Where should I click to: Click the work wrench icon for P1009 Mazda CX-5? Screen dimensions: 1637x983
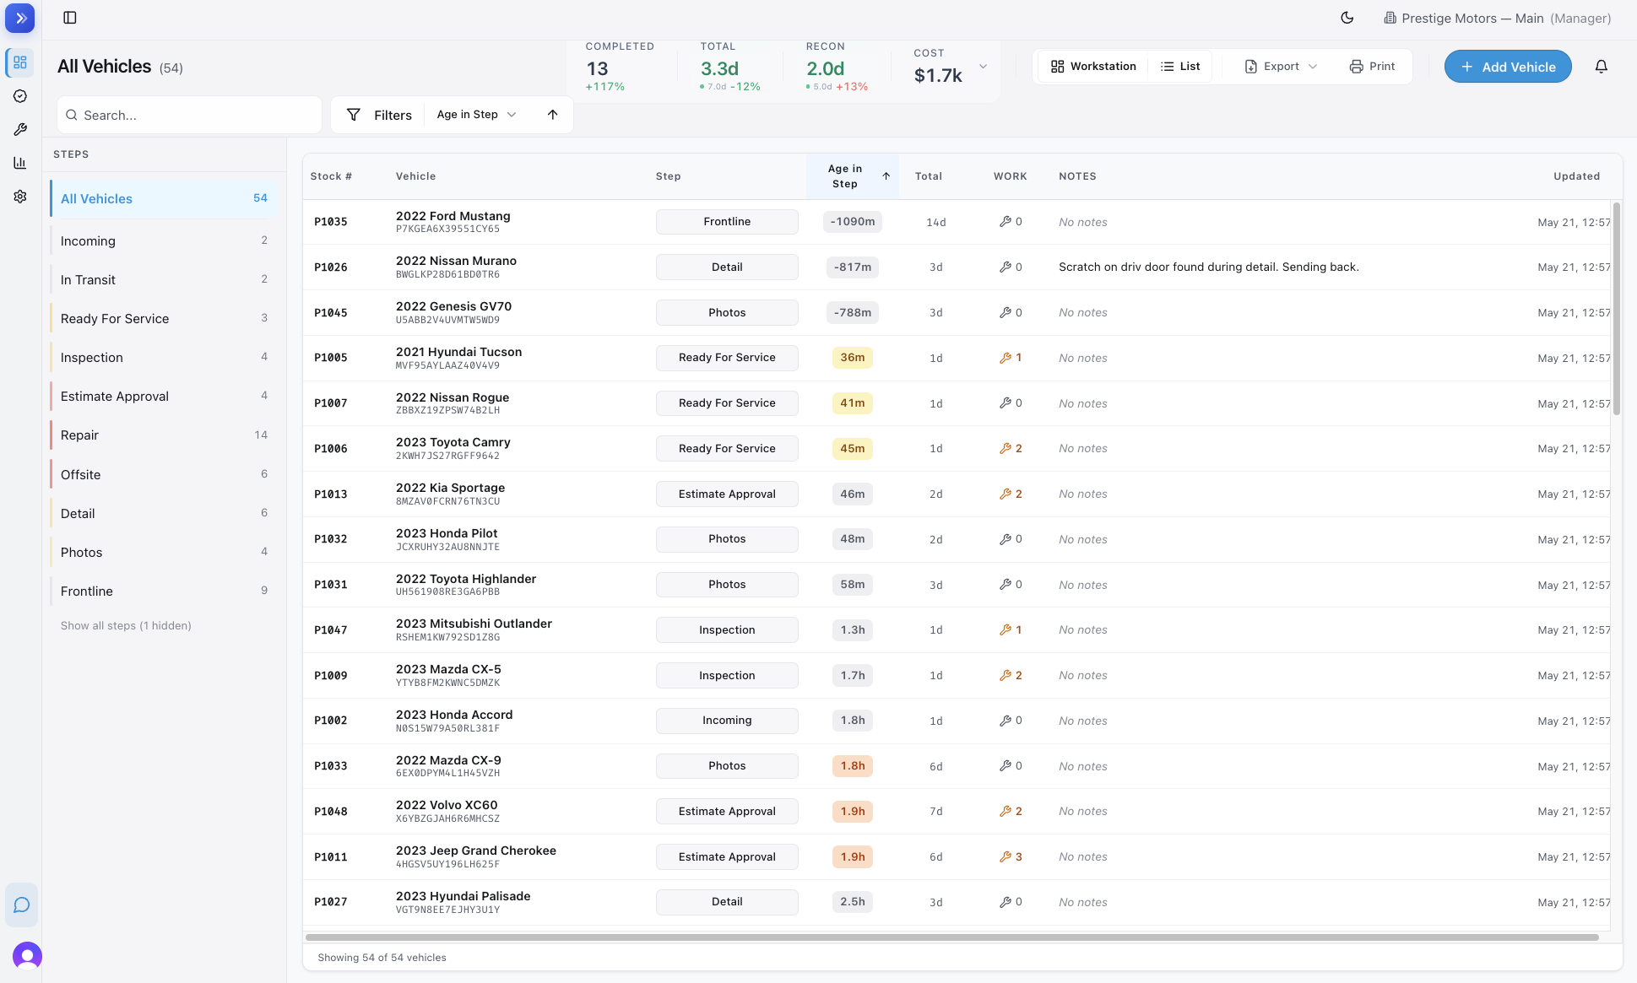1006,676
